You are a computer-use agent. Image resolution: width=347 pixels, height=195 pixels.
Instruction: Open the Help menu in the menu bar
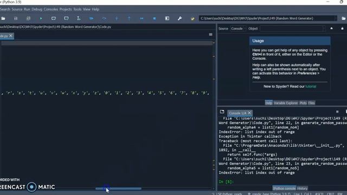[x=95, y=9]
